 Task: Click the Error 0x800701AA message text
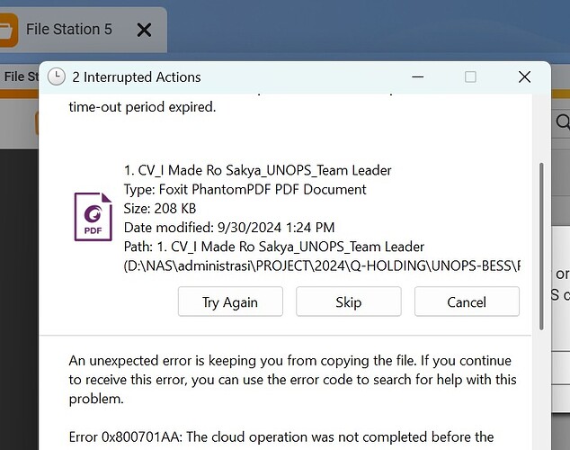click(281, 436)
